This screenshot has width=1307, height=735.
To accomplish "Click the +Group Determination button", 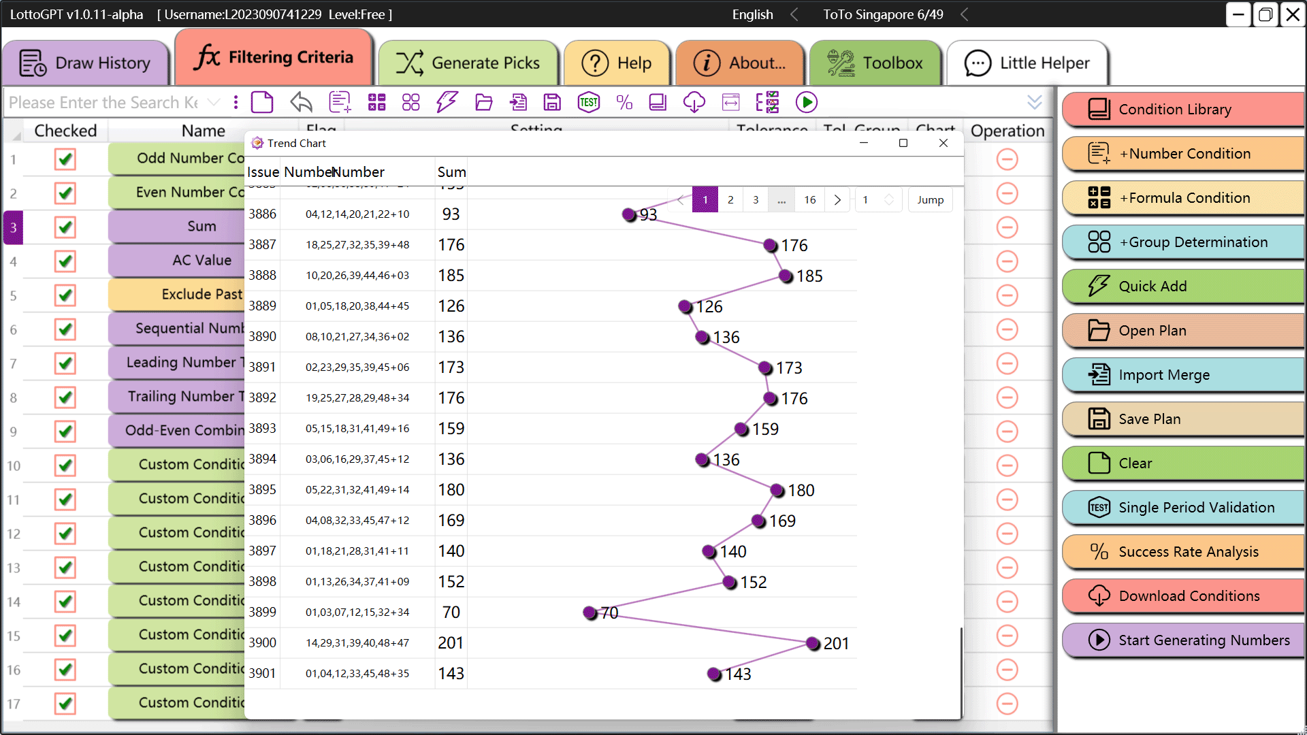I will [x=1183, y=242].
